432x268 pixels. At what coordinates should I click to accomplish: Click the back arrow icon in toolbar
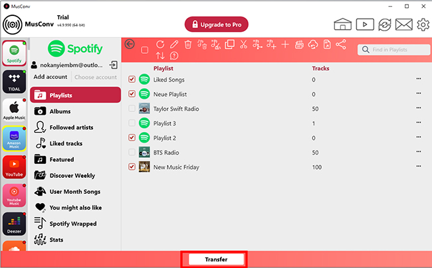[x=130, y=44]
